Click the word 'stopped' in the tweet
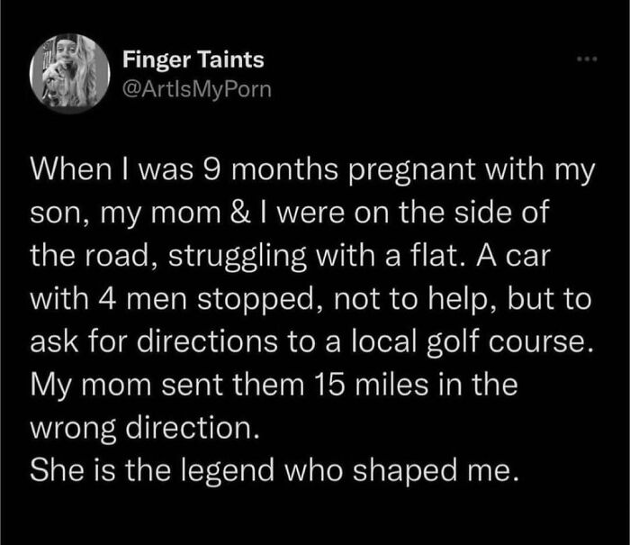Image resolution: width=630 pixels, height=545 pixels. (x=257, y=301)
